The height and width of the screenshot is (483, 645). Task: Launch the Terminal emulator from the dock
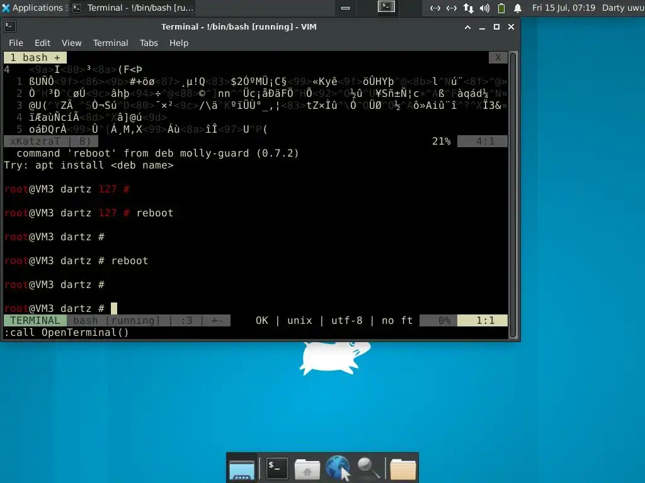coord(277,468)
